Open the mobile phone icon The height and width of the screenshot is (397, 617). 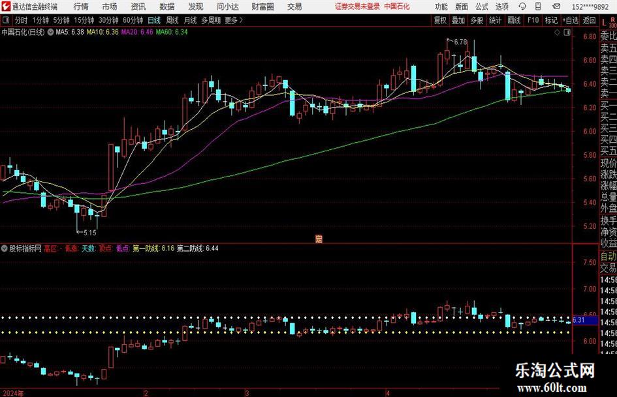[x=538, y=7]
